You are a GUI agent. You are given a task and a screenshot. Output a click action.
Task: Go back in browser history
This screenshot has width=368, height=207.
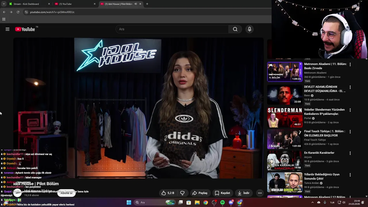4,12
